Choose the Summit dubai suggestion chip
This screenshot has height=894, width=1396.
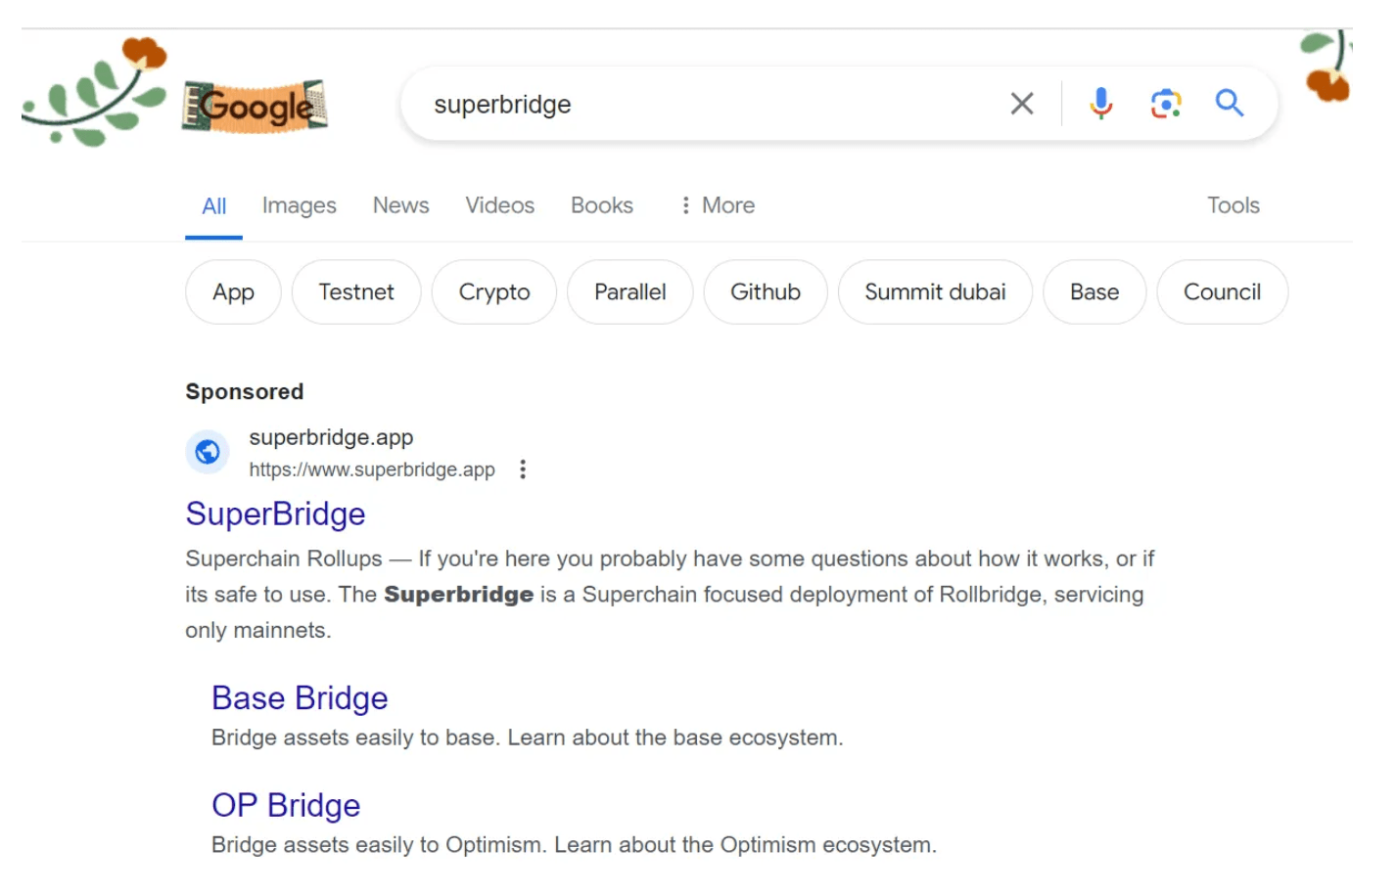point(935,292)
